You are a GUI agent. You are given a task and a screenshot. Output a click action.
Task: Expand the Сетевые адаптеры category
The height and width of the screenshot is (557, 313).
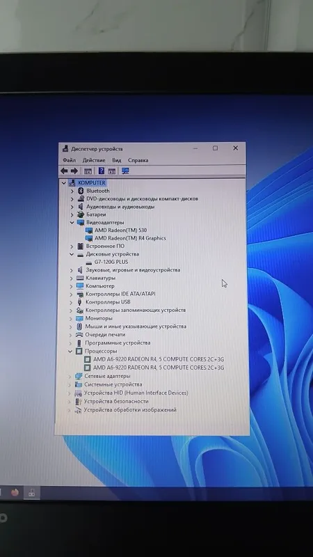coord(69,376)
